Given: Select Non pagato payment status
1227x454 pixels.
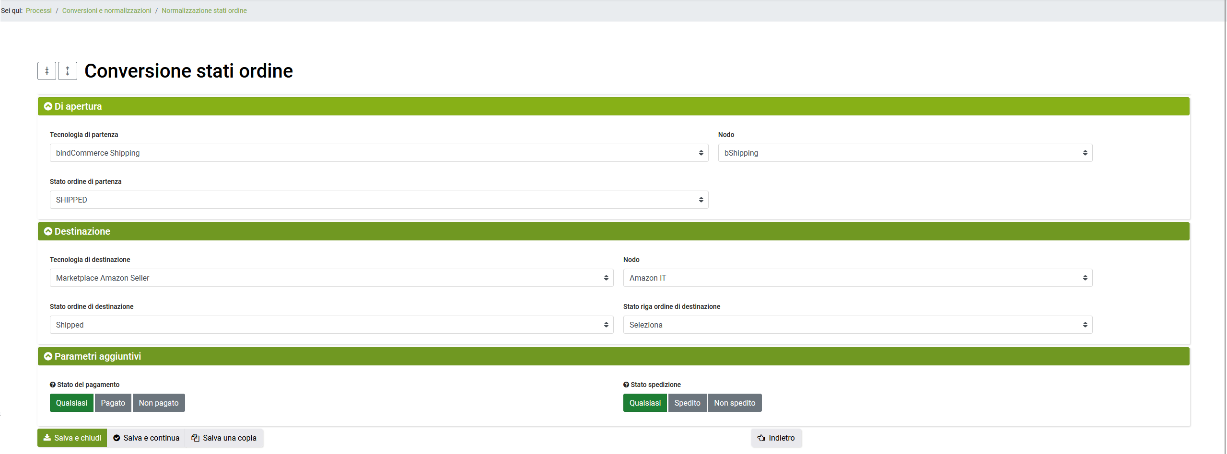Looking at the screenshot, I should click(x=159, y=403).
